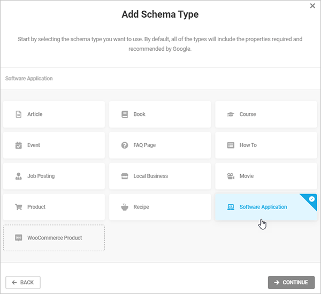Go back with the BACK button
Screen dimensions: 321x294
coord(23,283)
